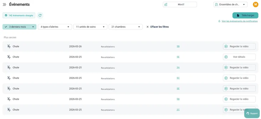The image size is (261, 119).
Task: Open Voir les événements de notification link
Action: pos(239,21)
